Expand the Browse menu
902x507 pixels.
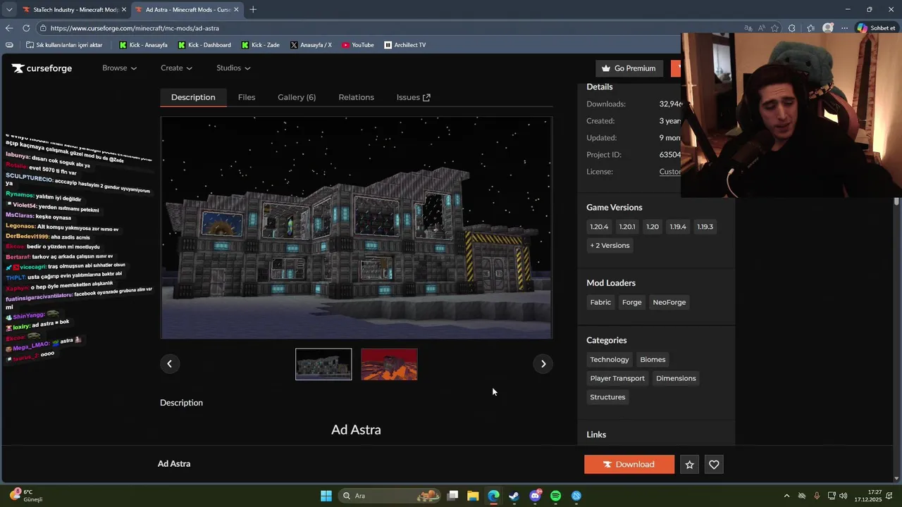point(119,68)
